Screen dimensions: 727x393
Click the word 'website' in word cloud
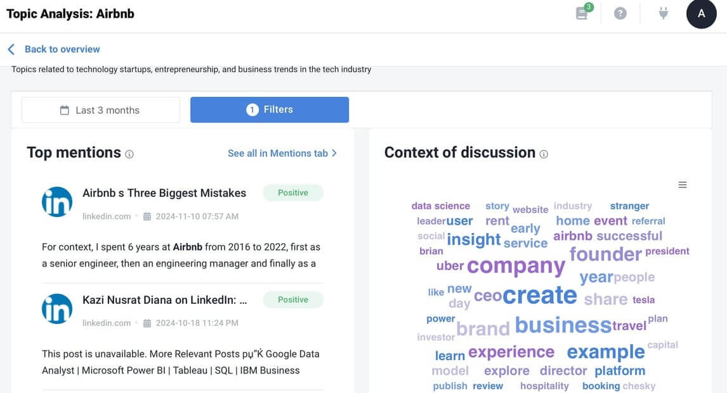530,209
